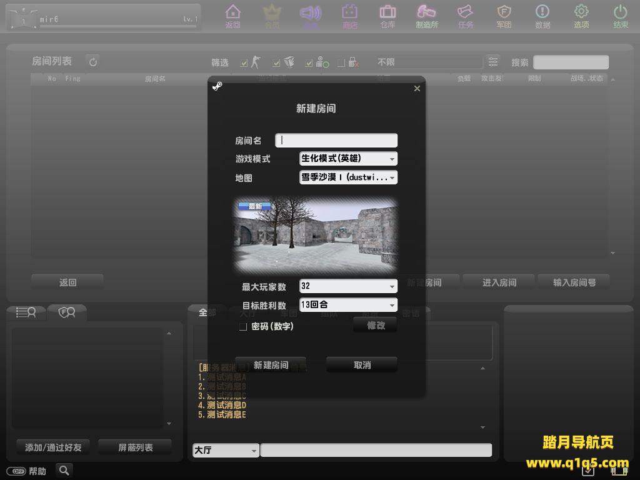Switch to the clan friends list tab
Image resolution: width=640 pixels, height=480 pixels.
(66, 312)
